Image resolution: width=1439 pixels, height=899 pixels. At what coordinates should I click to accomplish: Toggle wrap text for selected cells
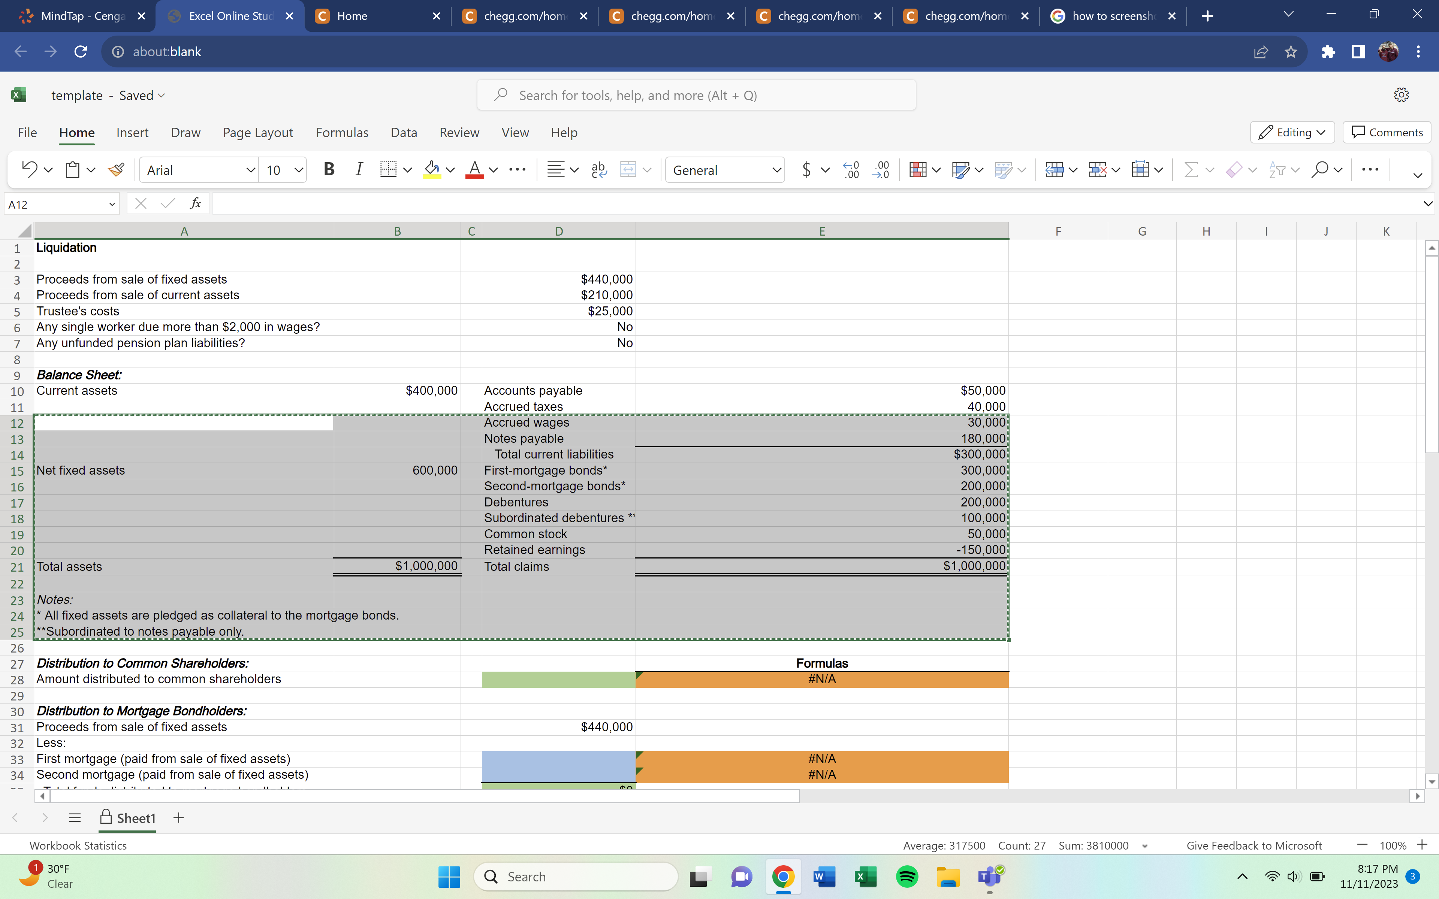pyautogui.click(x=598, y=169)
